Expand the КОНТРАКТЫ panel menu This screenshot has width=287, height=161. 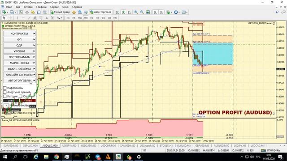point(19,34)
